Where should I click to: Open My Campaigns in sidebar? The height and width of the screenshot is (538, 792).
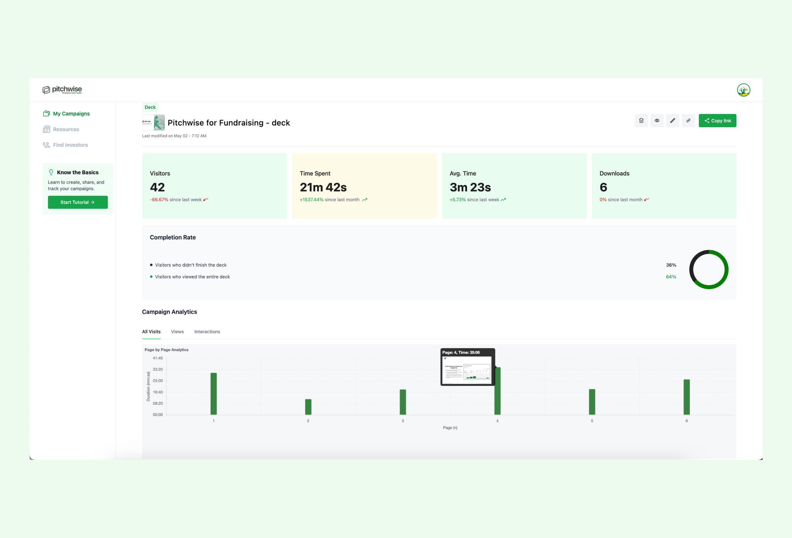[x=71, y=114]
